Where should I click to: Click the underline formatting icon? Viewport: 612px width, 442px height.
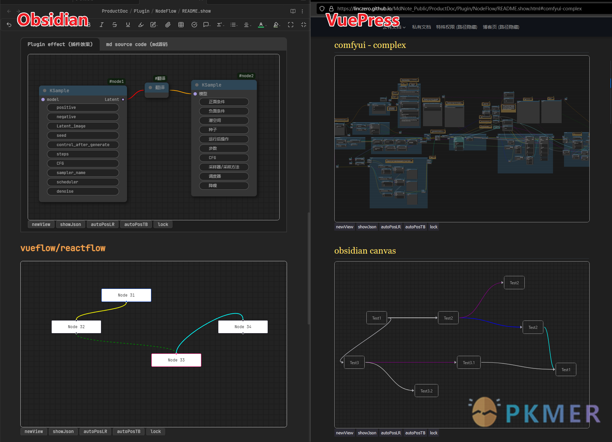(x=128, y=25)
